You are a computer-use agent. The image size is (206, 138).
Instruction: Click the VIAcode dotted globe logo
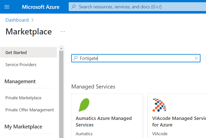[159, 105]
